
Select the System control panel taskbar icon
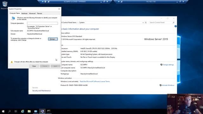coord(42,111)
